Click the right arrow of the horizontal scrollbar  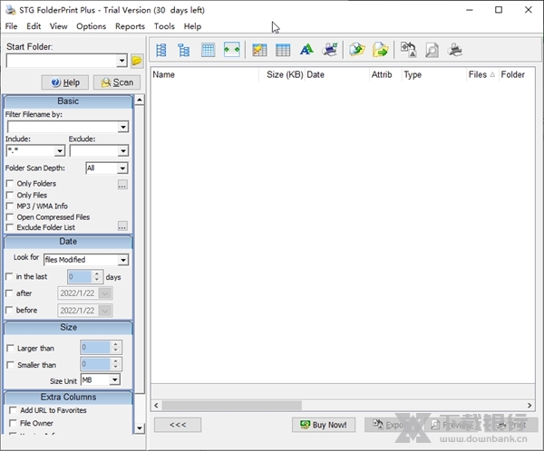pos(529,405)
